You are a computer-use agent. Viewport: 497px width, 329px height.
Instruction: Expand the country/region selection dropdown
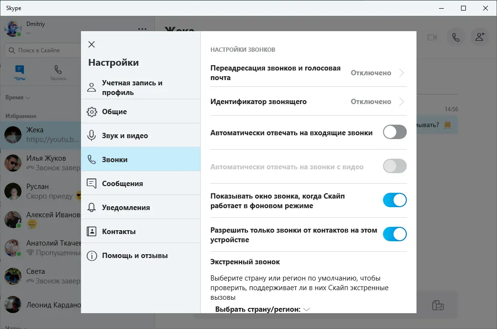(x=263, y=309)
